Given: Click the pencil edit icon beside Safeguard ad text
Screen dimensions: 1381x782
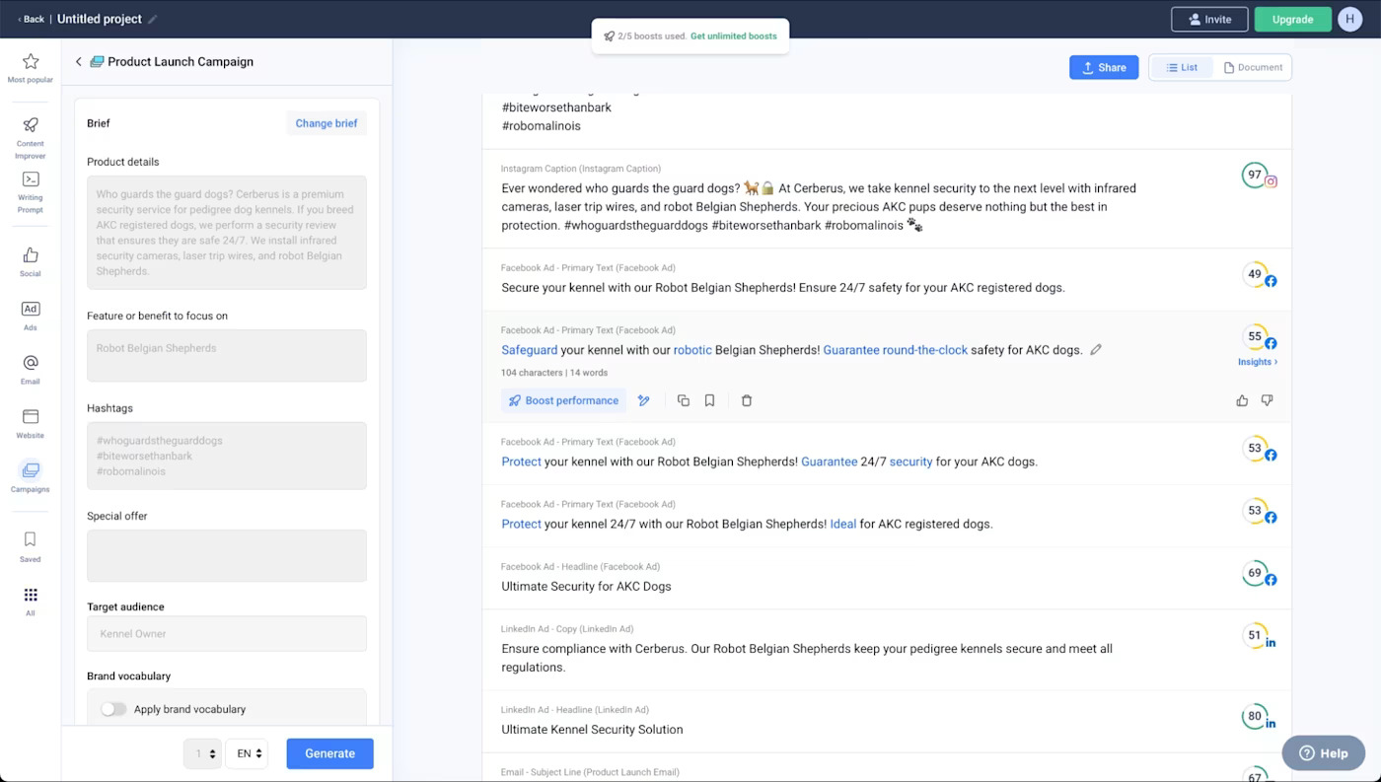Looking at the screenshot, I should (x=1096, y=350).
